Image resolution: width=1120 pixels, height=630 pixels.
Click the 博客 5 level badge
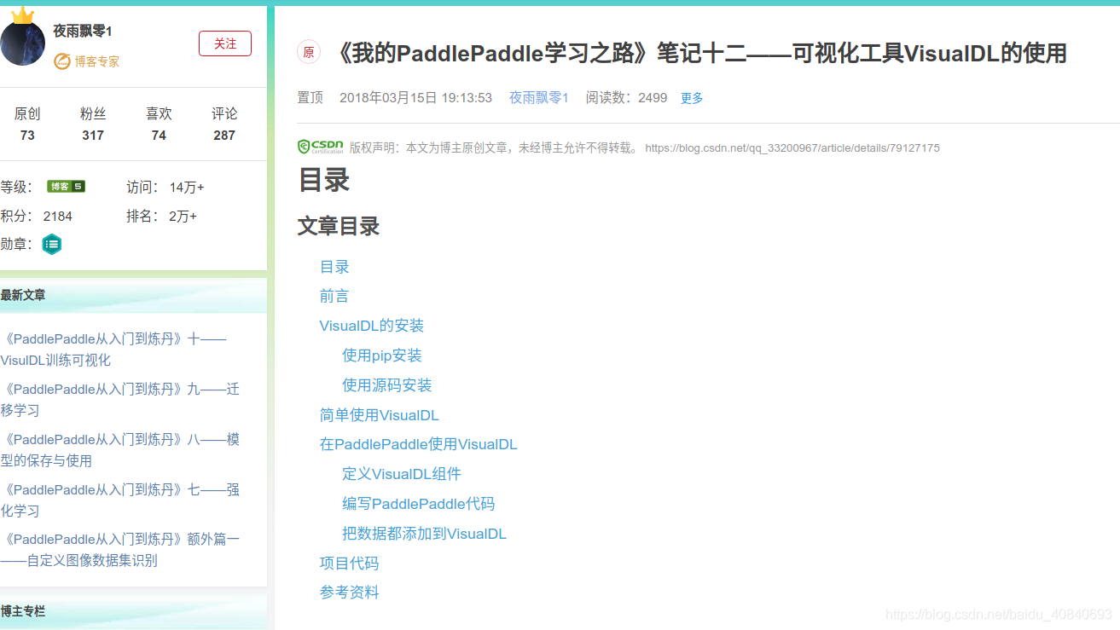[66, 187]
